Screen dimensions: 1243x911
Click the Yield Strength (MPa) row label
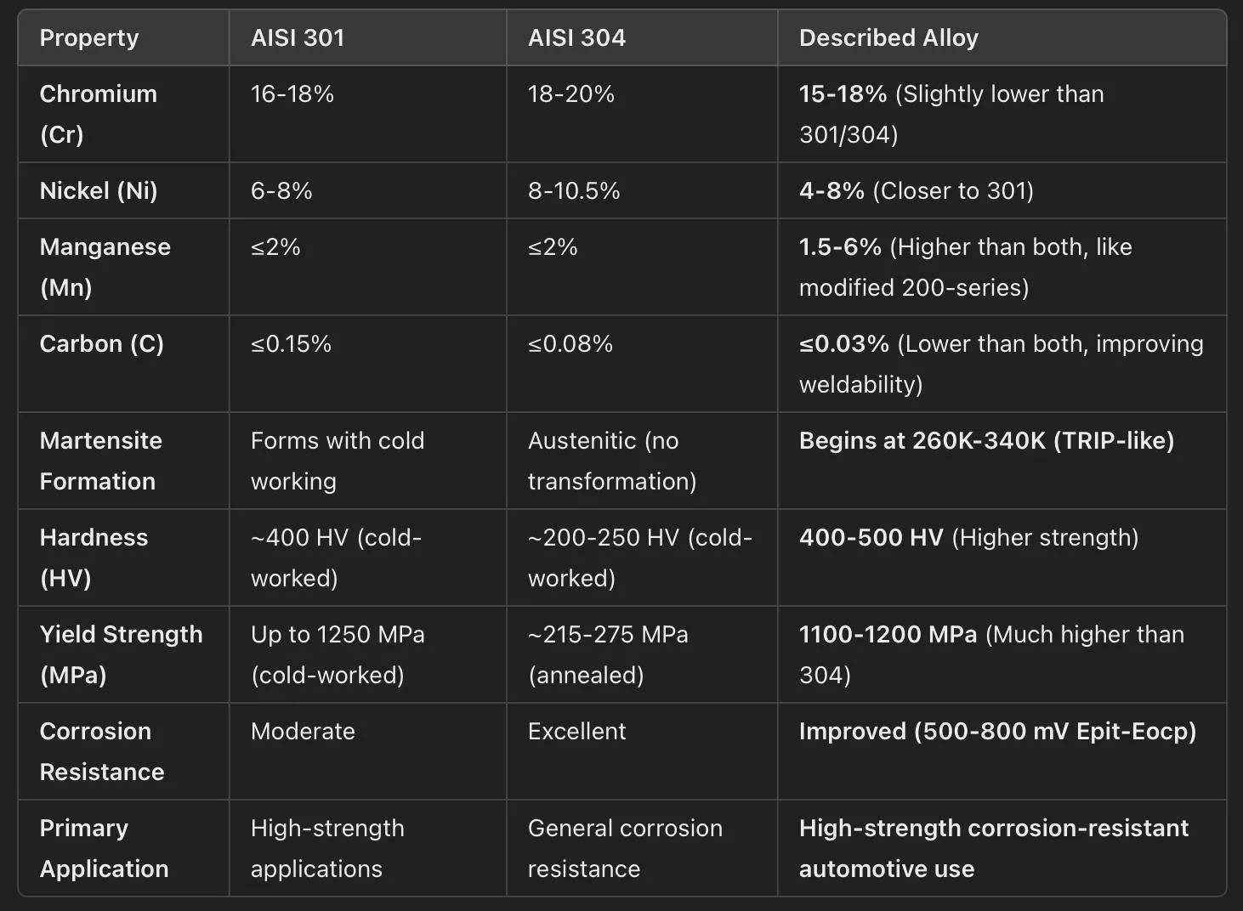122,654
